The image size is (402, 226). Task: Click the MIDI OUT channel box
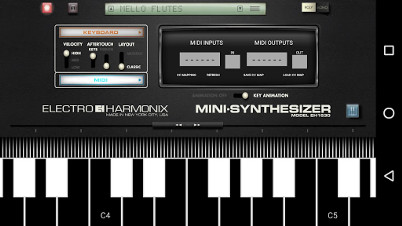click(299, 62)
